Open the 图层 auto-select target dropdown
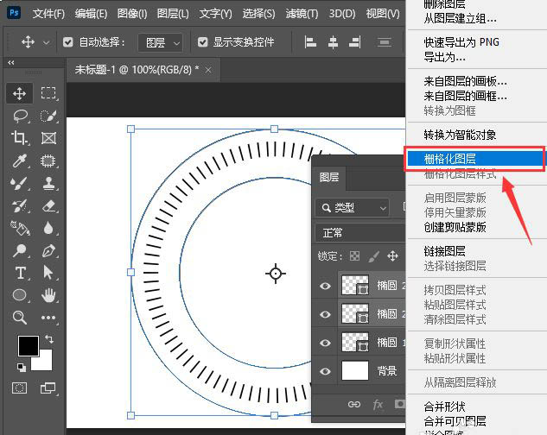This screenshot has height=435, width=547. coord(162,42)
